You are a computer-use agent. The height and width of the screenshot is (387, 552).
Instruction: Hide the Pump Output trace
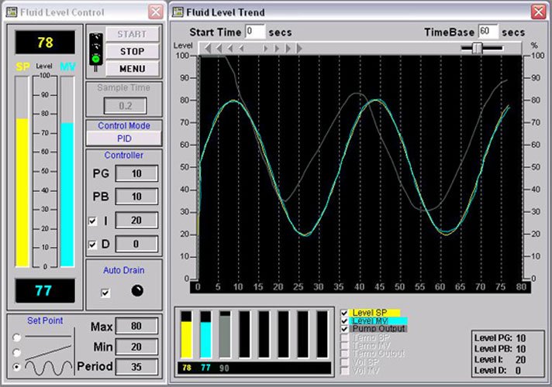pos(344,329)
